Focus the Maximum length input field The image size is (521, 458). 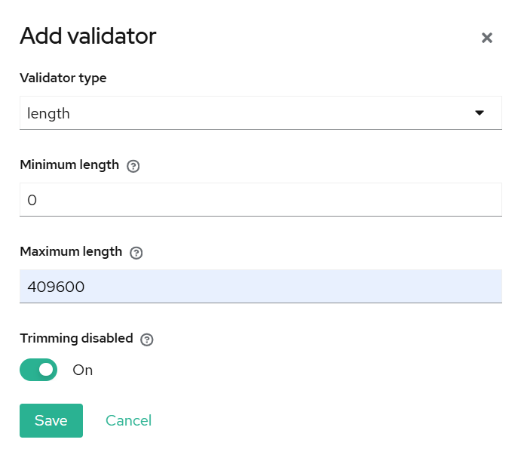tap(260, 287)
